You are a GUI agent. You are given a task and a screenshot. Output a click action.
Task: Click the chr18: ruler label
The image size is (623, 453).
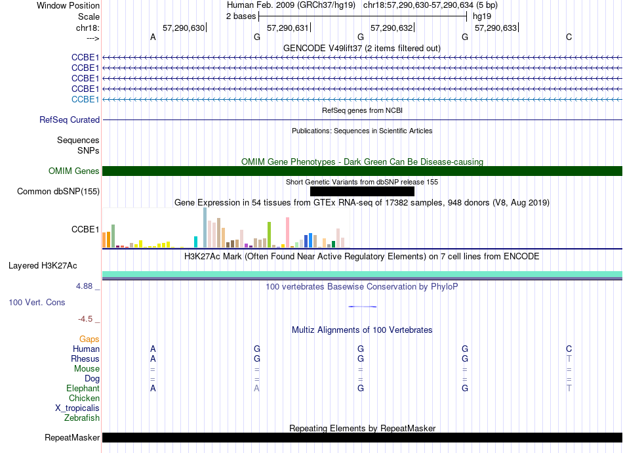pyautogui.click(x=87, y=28)
